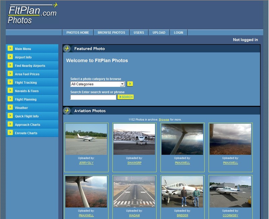Image resolution: width=269 pixels, height=219 pixels.
Task: Follow the Browse link for more photos
Action: 164,120
